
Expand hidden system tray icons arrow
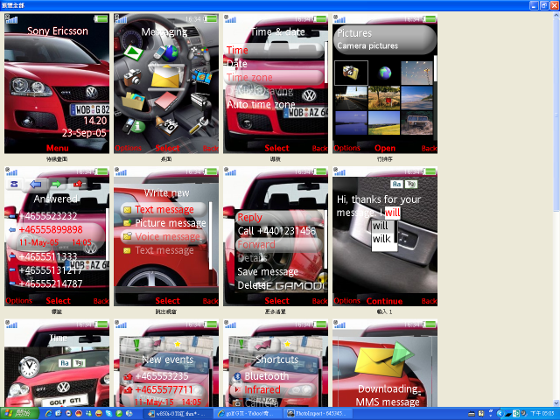click(x=500, y=414)
